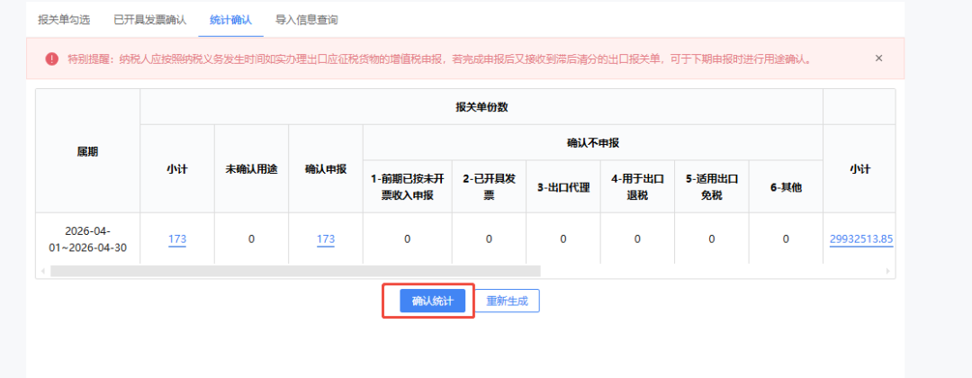The width and height of the screenshot is (972, 378).
Task: Click the 4-用于出口退税 column header
Action: click(x=637, y=187)
